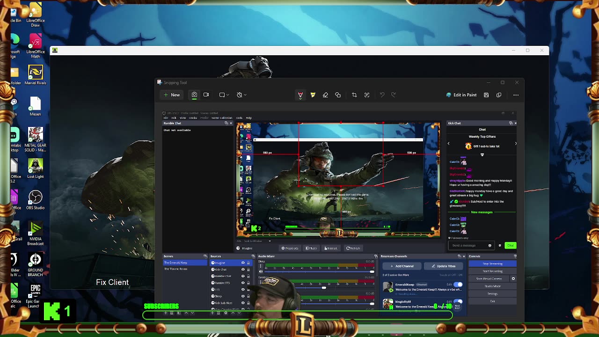
Task: Mute the top mixer channel speaker icon
Action: [261, 271]
